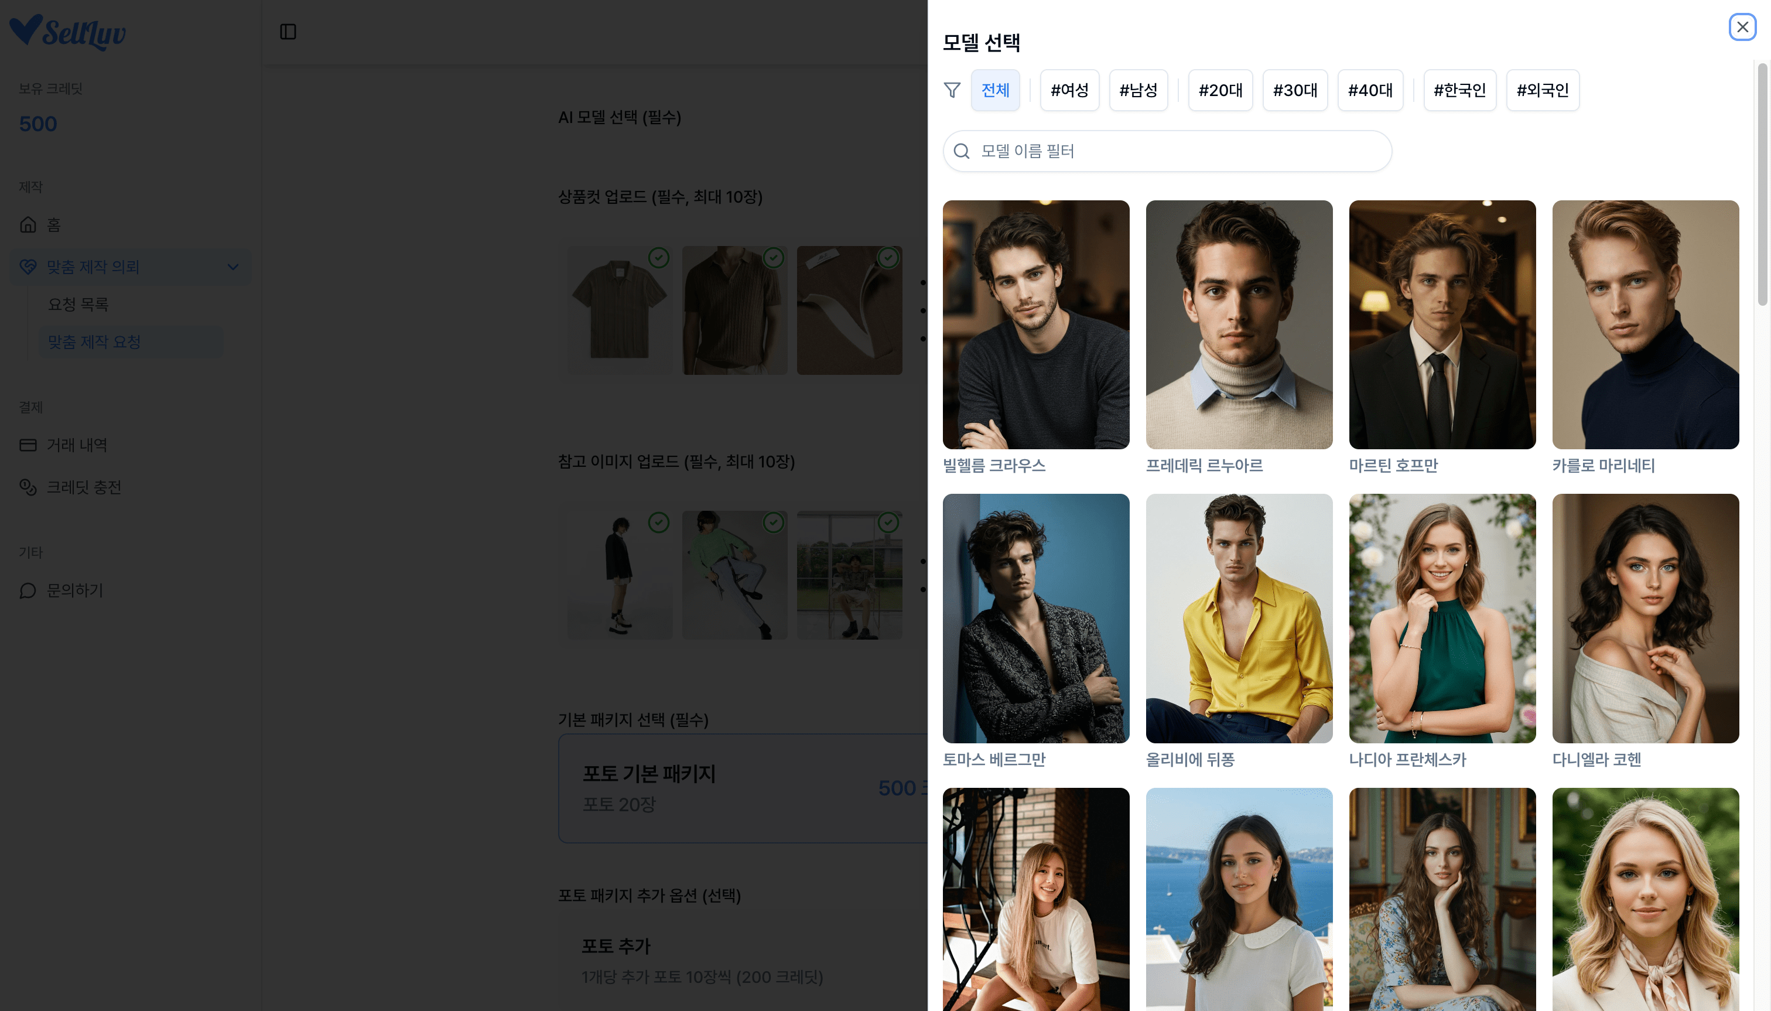
Task: Click the credit card icon for 거래 내역
Action: 28,445
